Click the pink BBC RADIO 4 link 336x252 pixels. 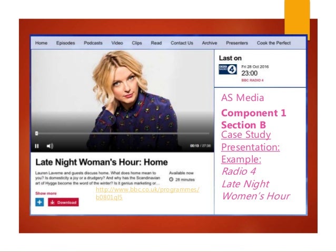252,80
